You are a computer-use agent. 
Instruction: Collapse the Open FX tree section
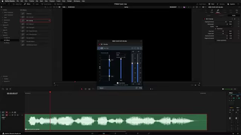point(2,30)
